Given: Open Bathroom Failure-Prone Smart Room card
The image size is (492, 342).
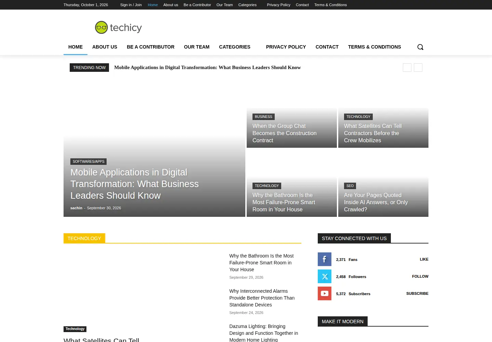Looking at the screenshot, I should [284, 202].
